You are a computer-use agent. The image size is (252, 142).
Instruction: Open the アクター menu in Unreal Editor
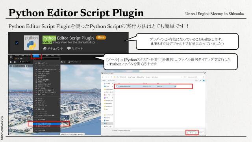(x=52, y=56)
